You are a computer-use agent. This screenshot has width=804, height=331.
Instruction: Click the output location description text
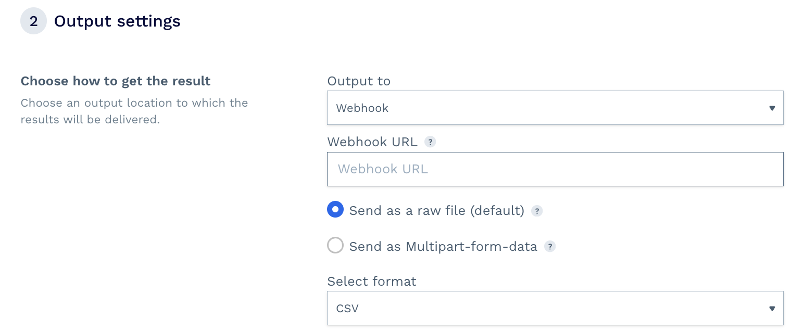click(x=134, y=111)
